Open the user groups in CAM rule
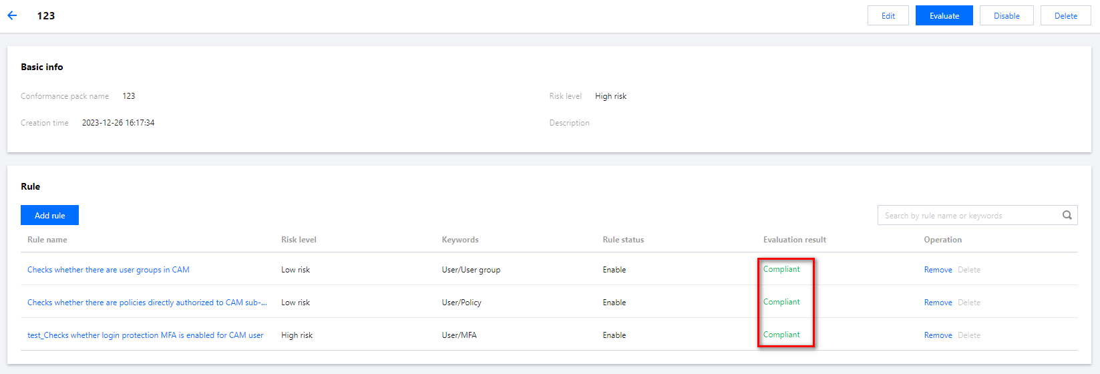This screenshot has width=1100, height=374. click(x=108, y=270)
